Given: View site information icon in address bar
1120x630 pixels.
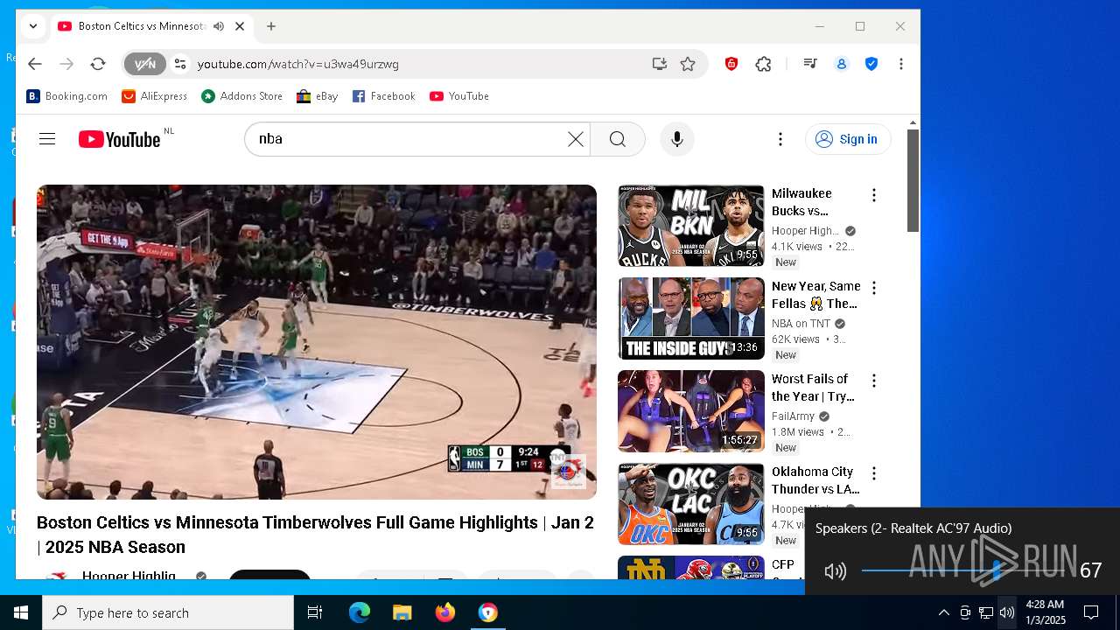Looking at the screenshot, I should 179,64.
